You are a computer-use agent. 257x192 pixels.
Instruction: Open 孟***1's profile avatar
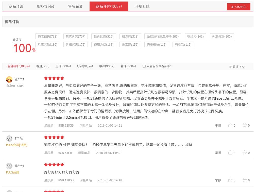pos(9,79)
